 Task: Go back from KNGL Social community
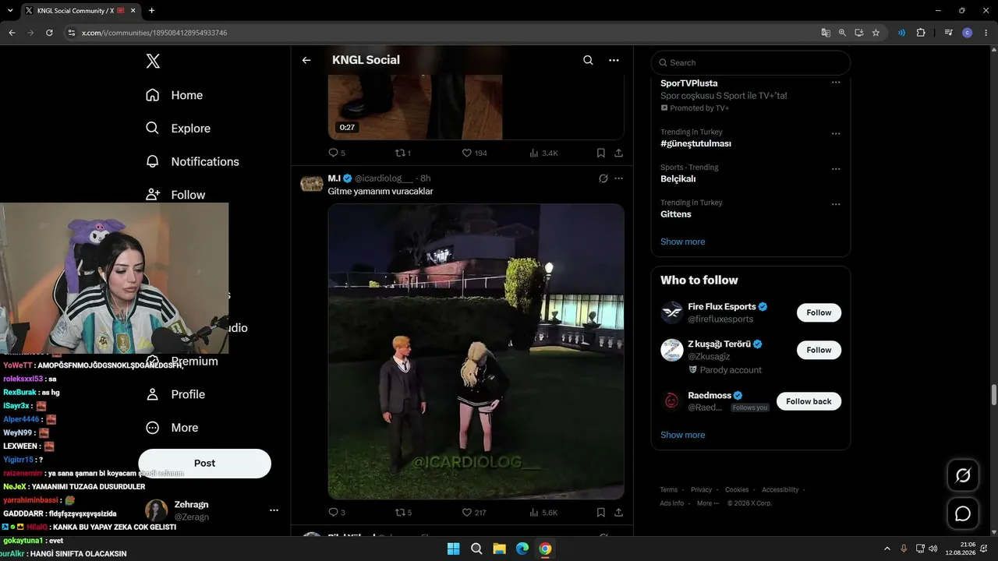click(306, 60)
